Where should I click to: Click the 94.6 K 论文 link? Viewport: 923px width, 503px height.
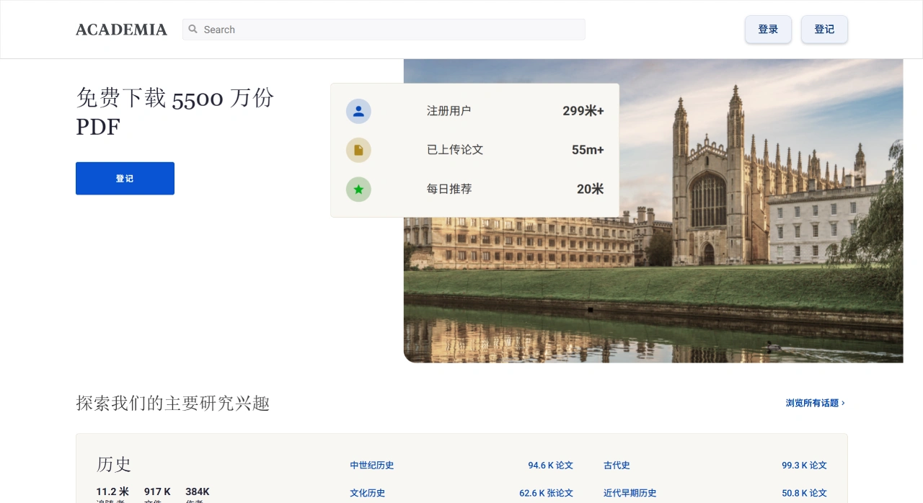(x=550, y=466)
